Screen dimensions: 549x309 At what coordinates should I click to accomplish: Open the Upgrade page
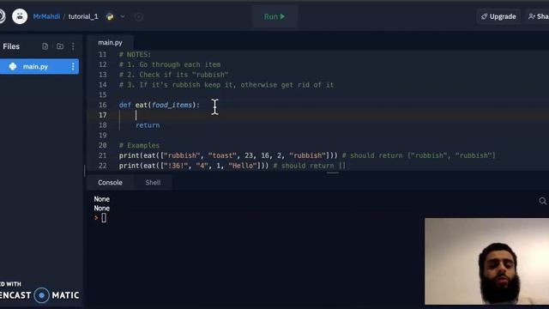pyautogui.click(x=498, y=16)
